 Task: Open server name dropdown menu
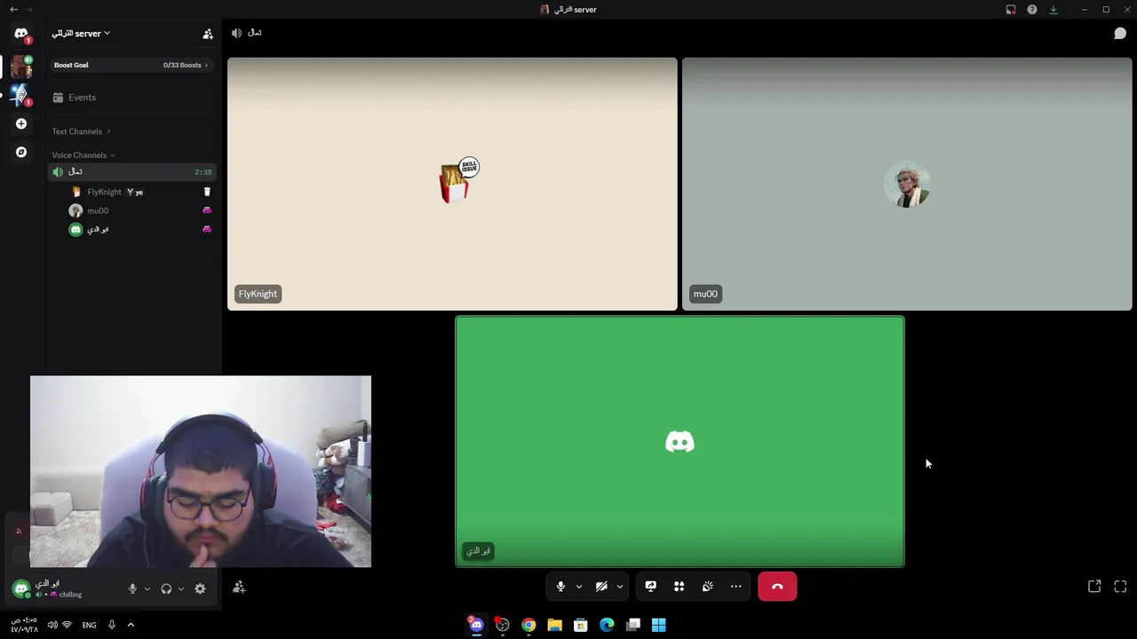pyautogui.click(x=81, y=34)
